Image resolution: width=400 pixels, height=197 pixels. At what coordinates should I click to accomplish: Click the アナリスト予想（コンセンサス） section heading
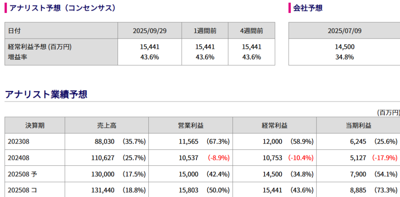click(62, 8)
